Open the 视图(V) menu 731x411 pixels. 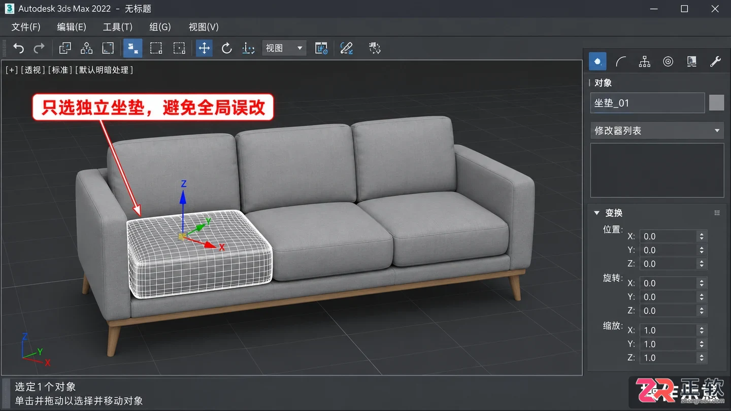pyautogui.click(x=204, y=27)
